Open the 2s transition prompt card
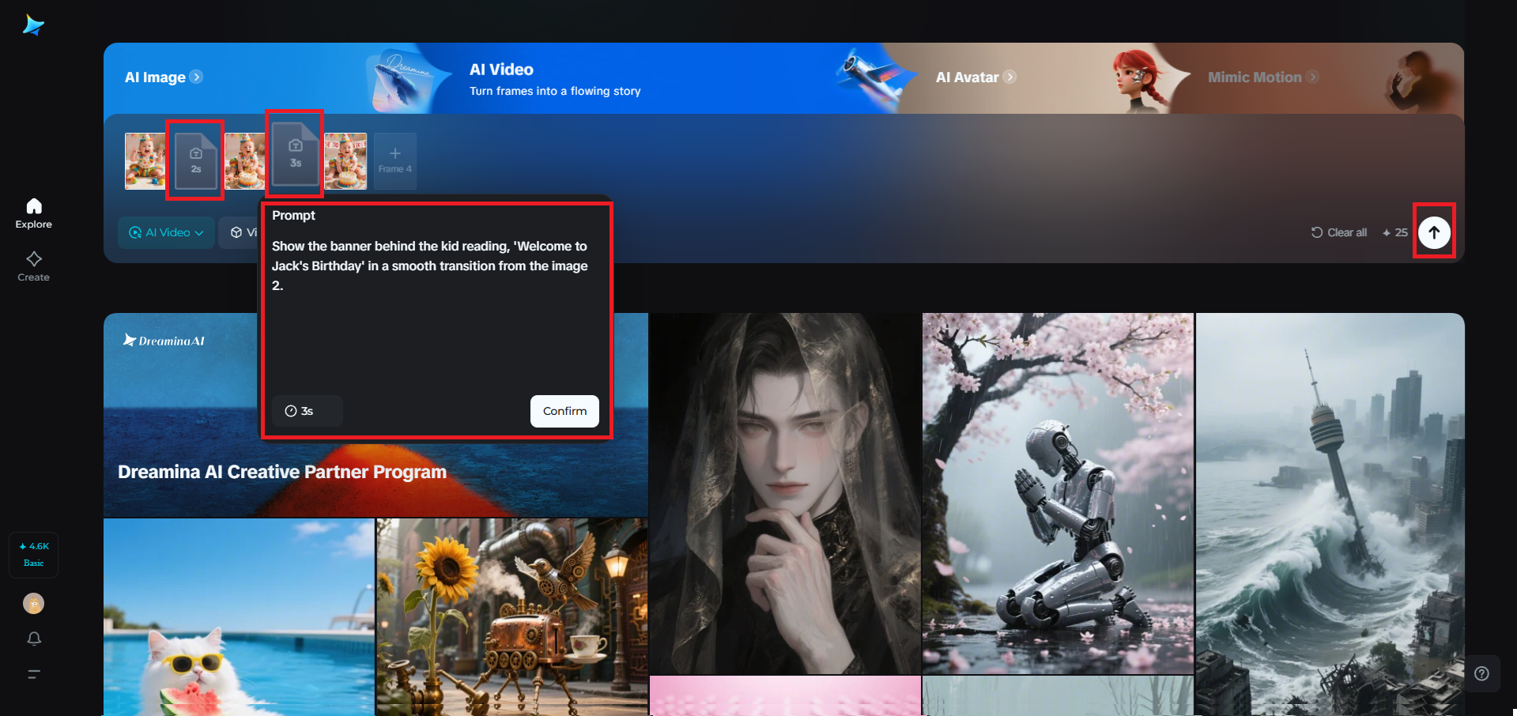The image size is (1517, 716). click(x=195, y=160)
